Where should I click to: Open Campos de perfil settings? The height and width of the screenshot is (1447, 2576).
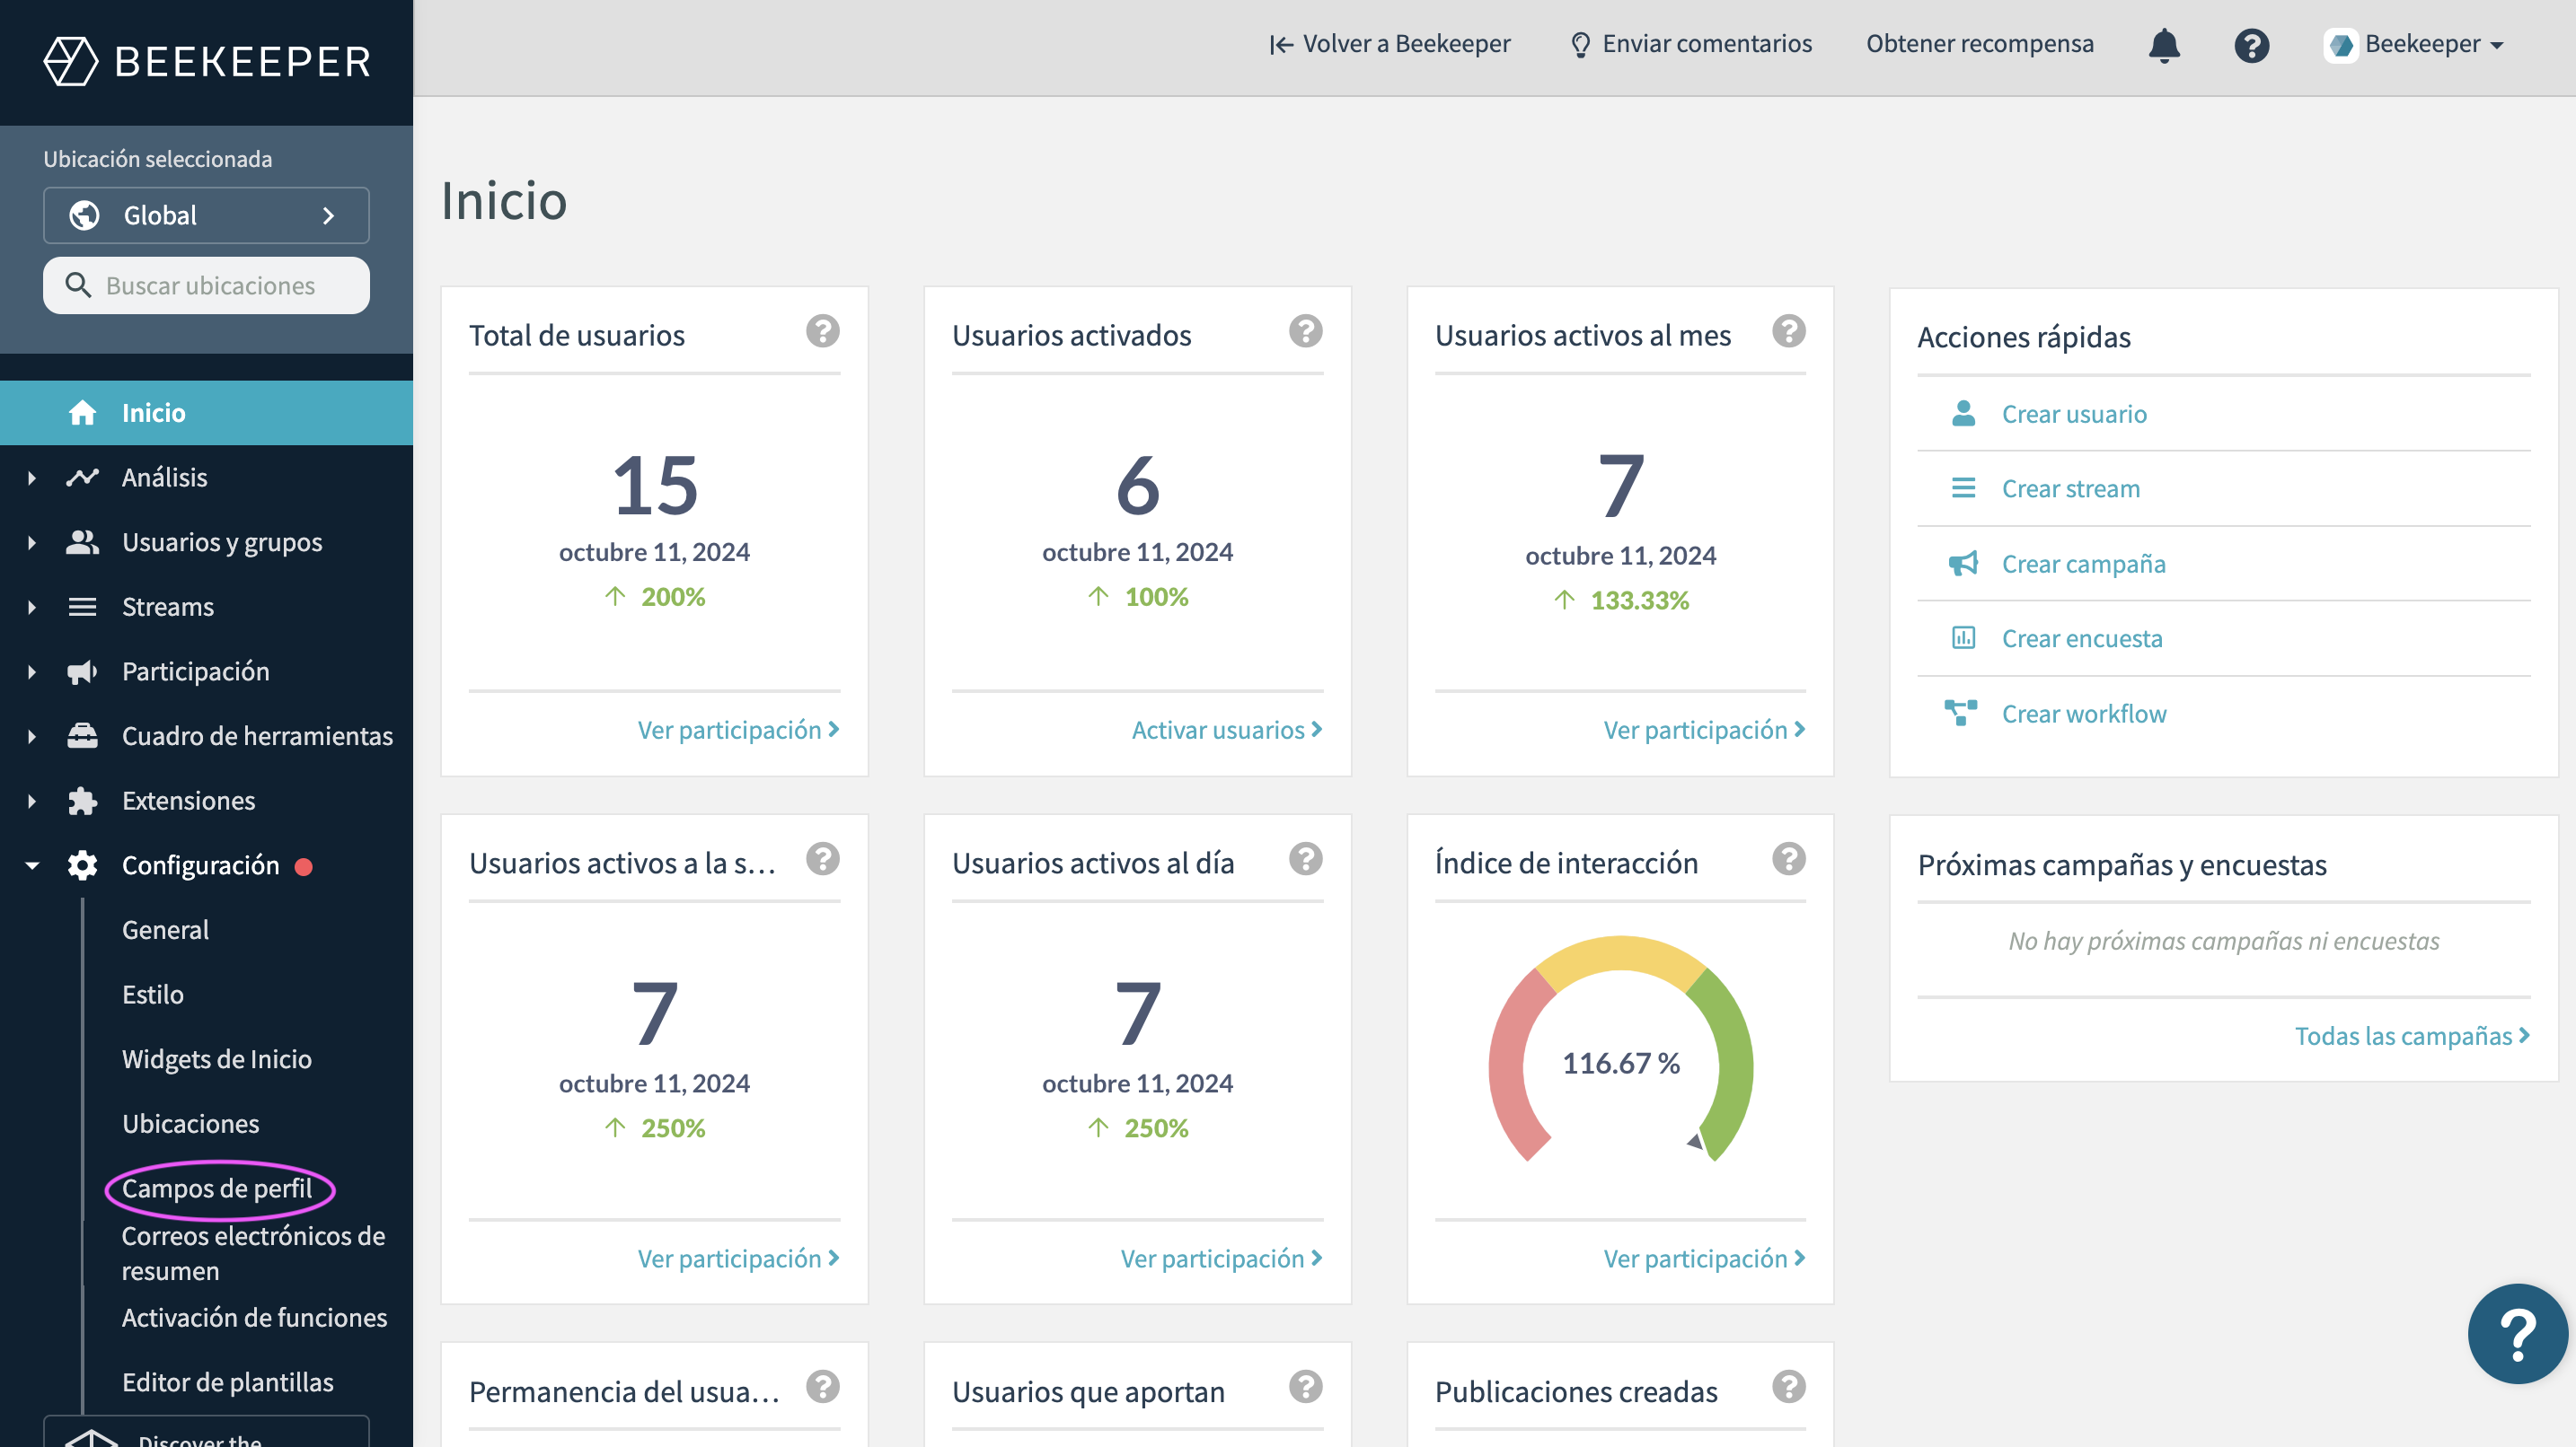tap(217, 1188)
